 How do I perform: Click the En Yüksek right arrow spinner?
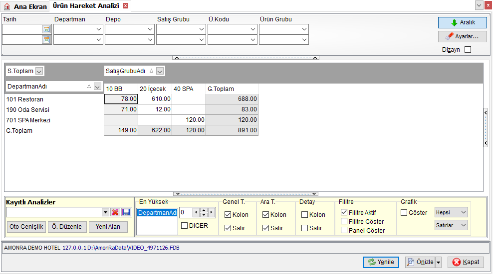pyautogui.click(x=211, y=212)
